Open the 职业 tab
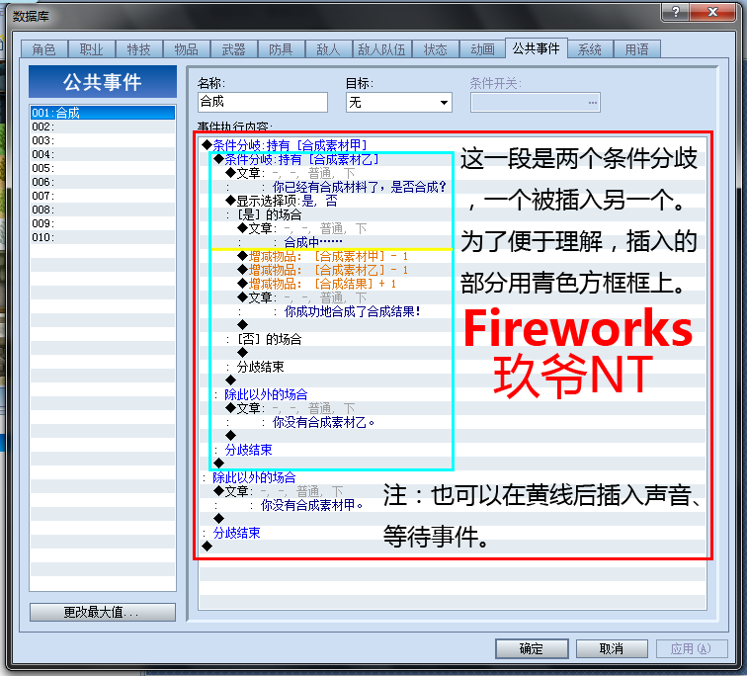 92,49
